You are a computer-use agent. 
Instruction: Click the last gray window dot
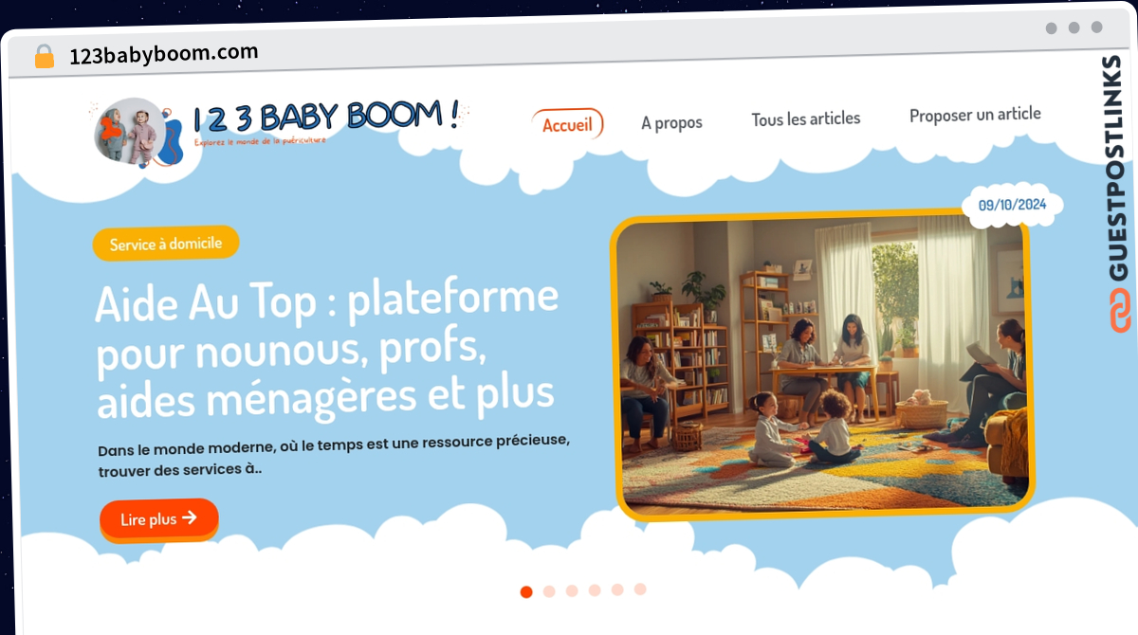click(x=1097, y=27)
